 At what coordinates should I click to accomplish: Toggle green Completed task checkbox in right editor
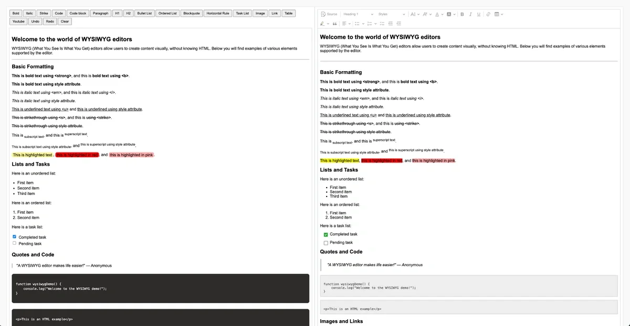pos(326,234)
